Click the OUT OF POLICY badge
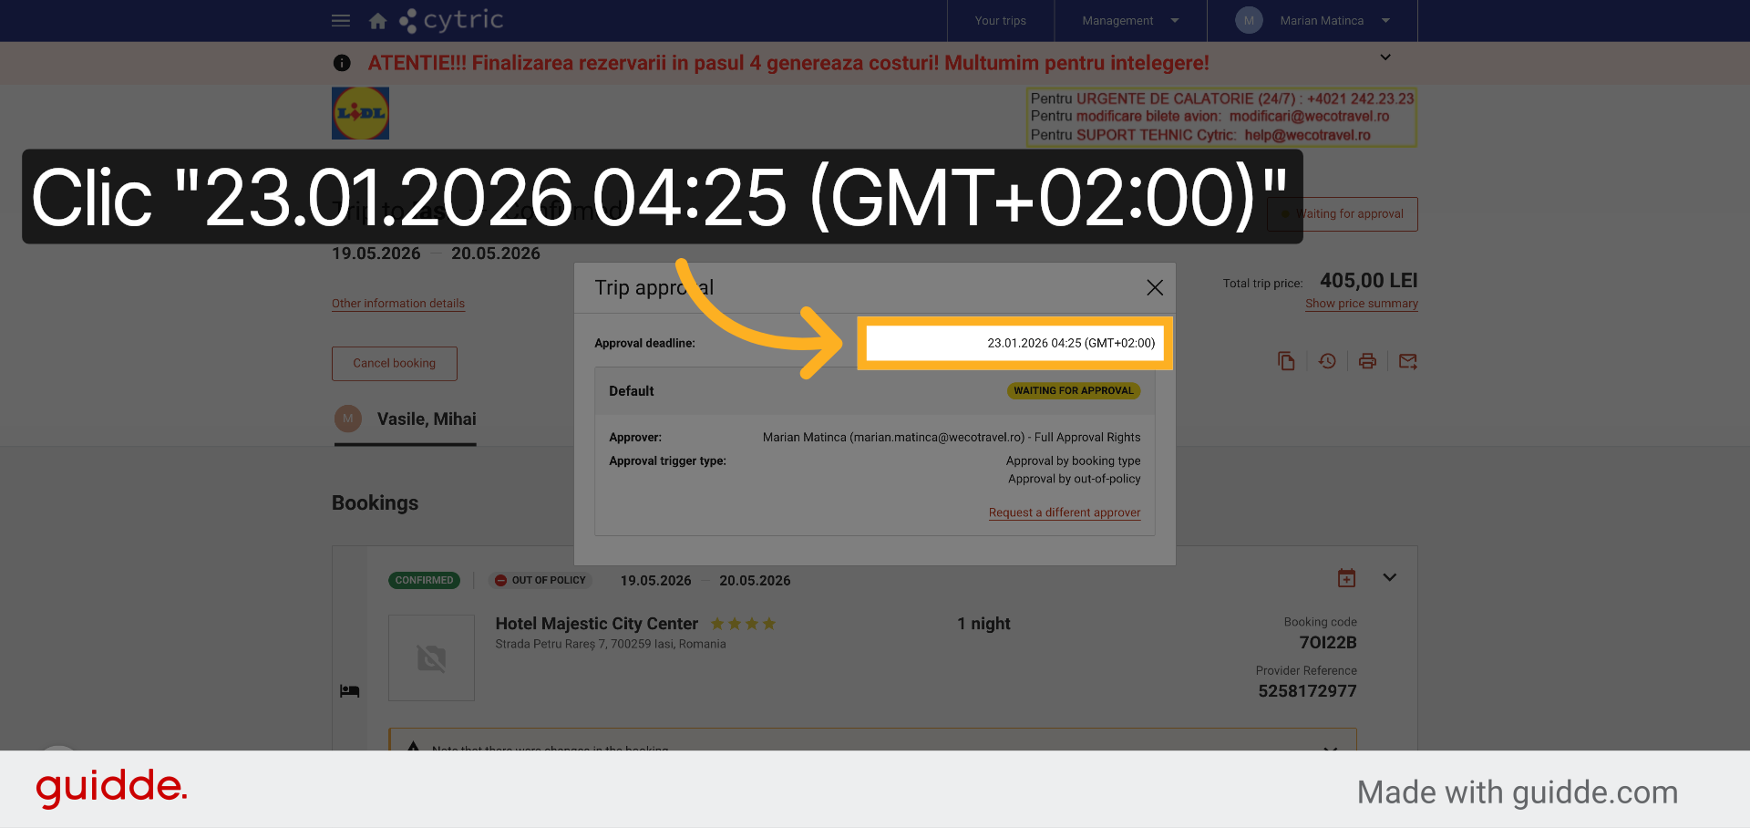Viewport: 1750px width, 828px height. coord(540,580)
